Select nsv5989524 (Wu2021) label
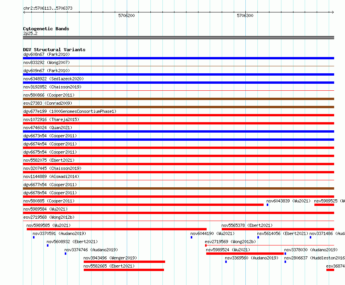Viewport: 345px width, 285px height. tap(228, 250)
